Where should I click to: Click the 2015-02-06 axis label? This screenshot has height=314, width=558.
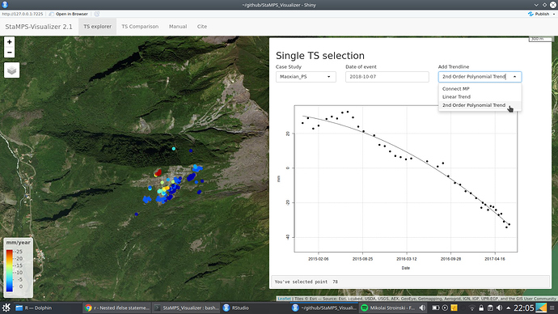(318, 259)
